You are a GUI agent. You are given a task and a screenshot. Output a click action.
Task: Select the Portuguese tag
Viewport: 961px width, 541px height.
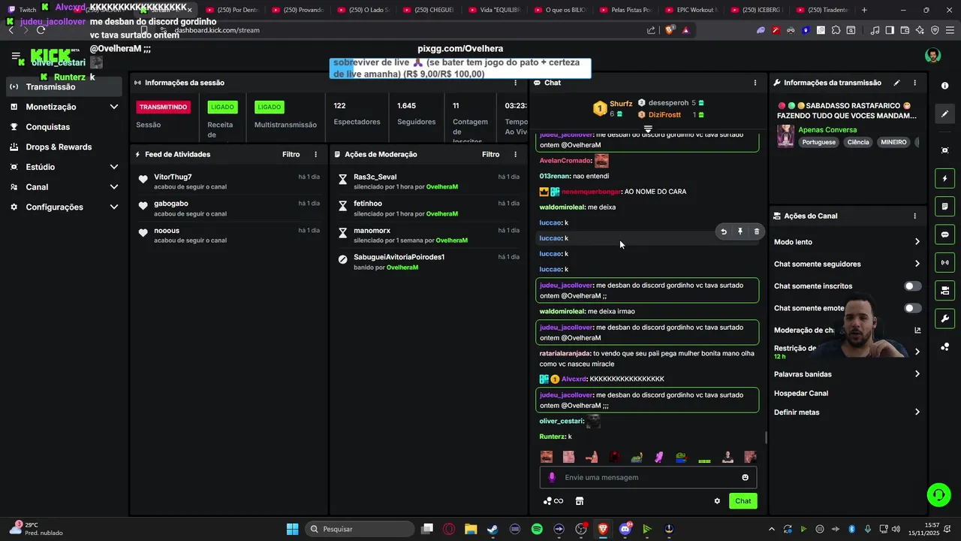pyautogui.click(x=818, y=142)
